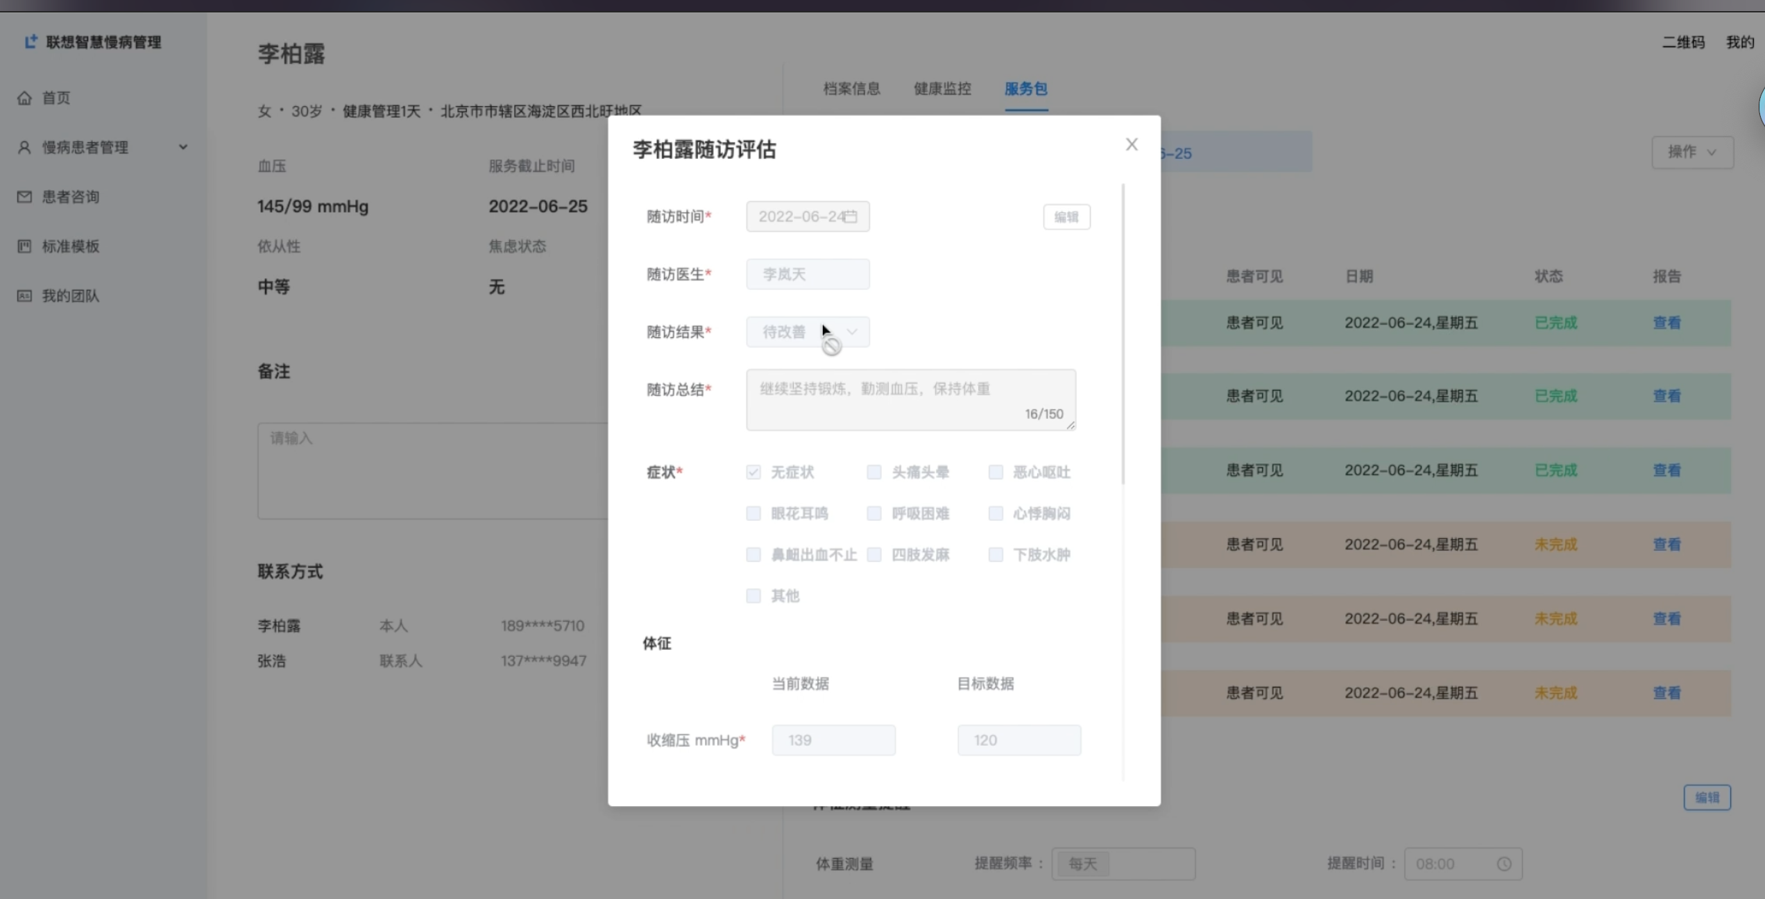Click 查看 in the third 已完成 row
This screenshot has height=899, width=1765.
pyautogui.click(x=1666, y=470)
